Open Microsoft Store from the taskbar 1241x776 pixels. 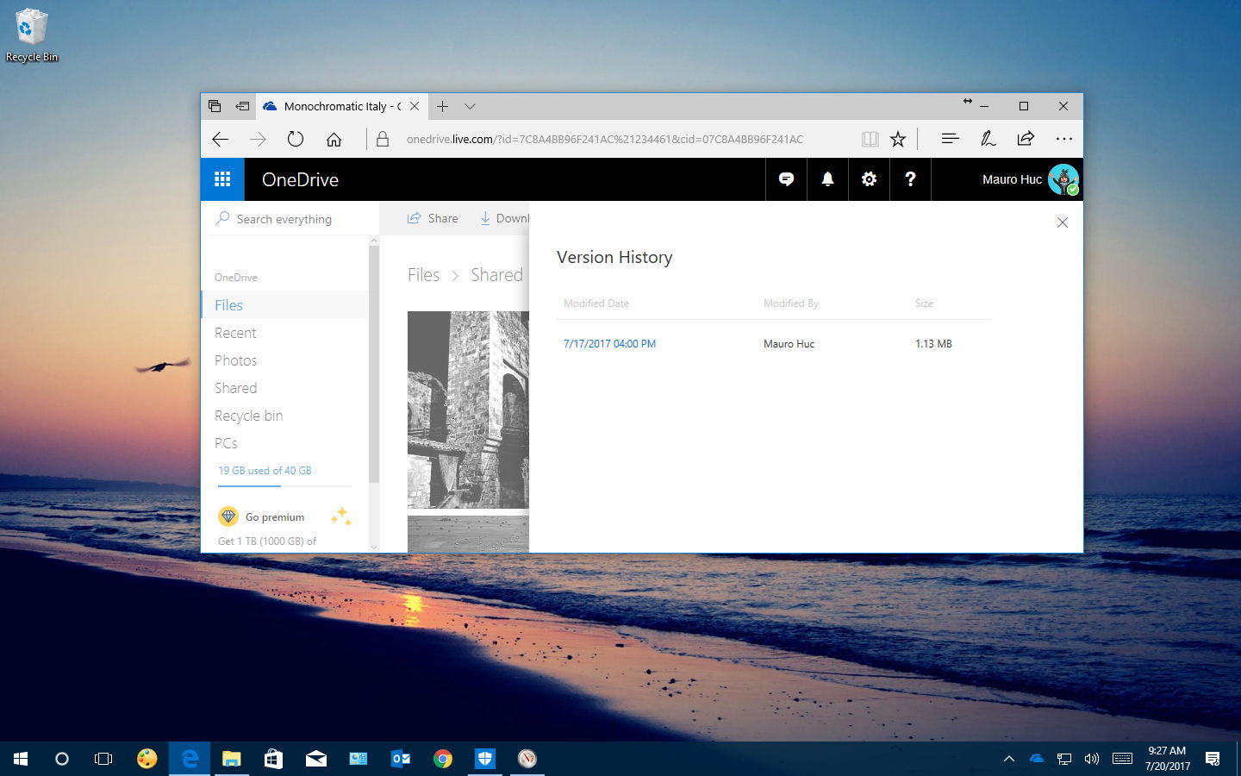(x=273, y=759)
